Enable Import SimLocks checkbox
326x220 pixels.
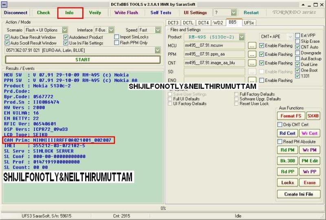(117, 37)
